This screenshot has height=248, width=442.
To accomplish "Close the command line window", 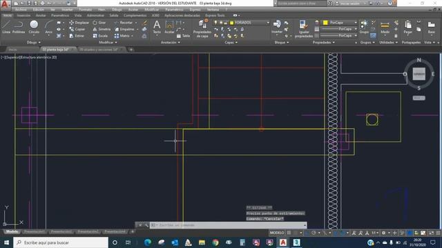I will coord(140,225).
